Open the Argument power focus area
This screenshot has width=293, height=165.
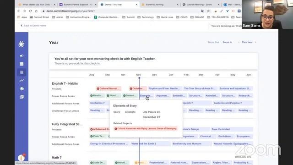click(x=163, y=96)
